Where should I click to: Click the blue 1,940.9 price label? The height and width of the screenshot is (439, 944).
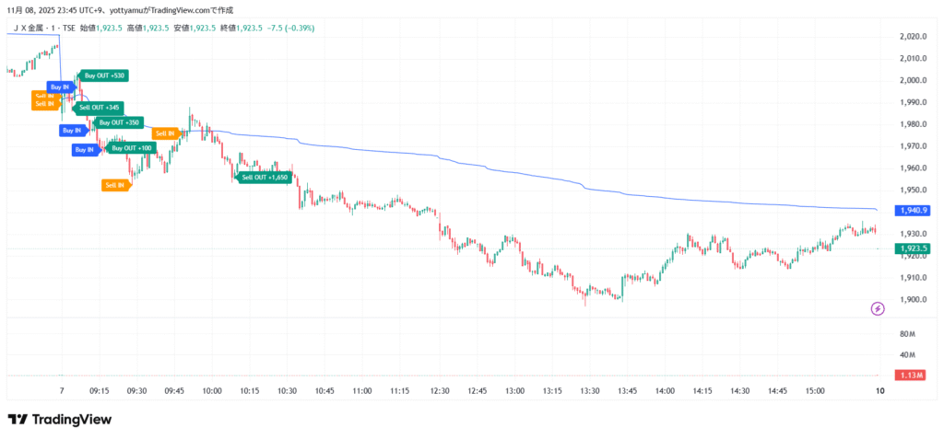pyautogui.click(x=911, y=210)
